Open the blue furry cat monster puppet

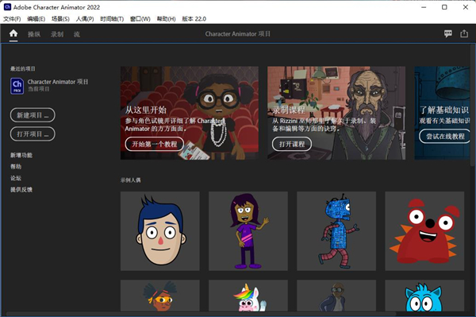click(x=424, y=296)
